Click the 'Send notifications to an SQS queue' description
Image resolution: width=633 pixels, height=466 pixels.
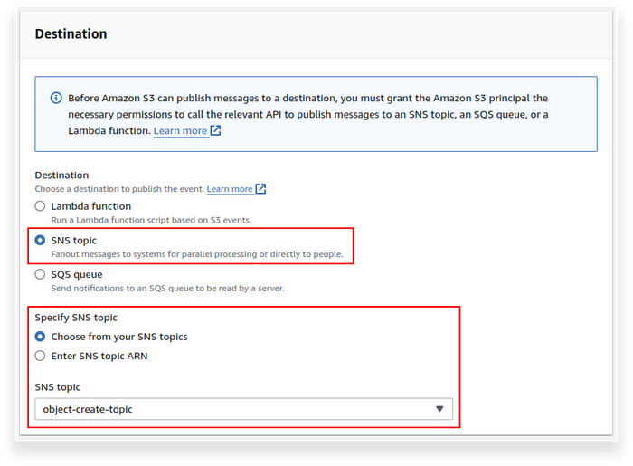[x=167, y=289]
